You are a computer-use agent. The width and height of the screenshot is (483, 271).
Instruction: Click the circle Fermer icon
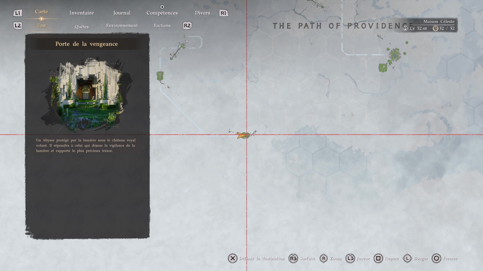436,258
